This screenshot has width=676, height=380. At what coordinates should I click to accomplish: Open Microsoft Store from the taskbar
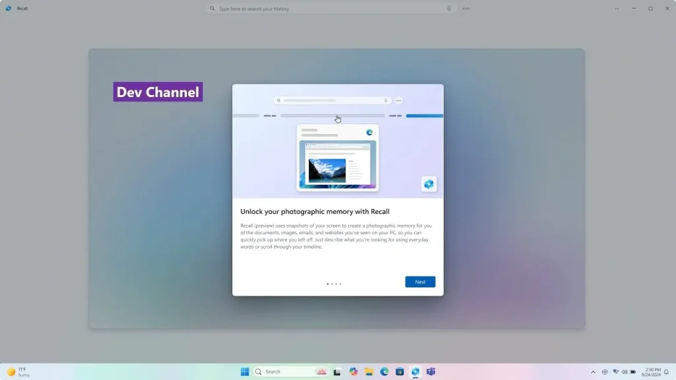[399, 372]
